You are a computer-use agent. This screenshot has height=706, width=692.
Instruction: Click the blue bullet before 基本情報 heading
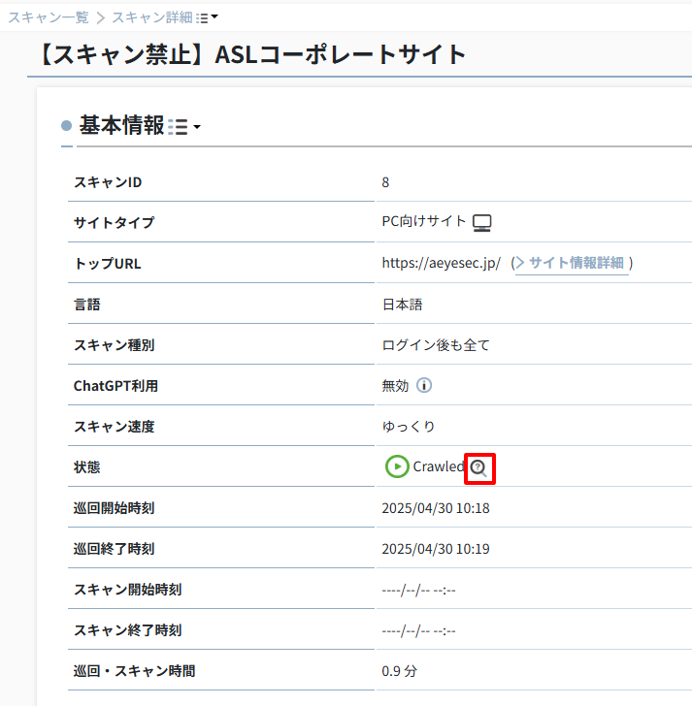tap(66, 126)
